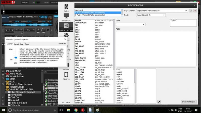Click the plus button beside deck knobs
This screenshot has height=113, width=201.
(x=48, y=30)
